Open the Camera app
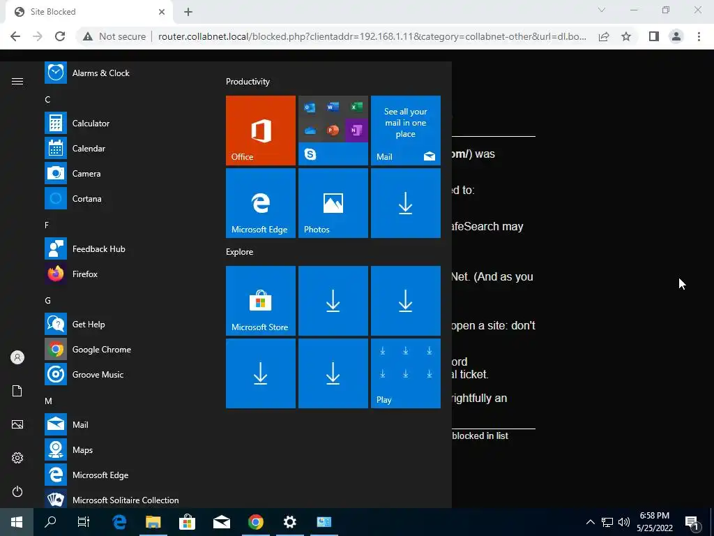714x536 pixels. point(123,174)
